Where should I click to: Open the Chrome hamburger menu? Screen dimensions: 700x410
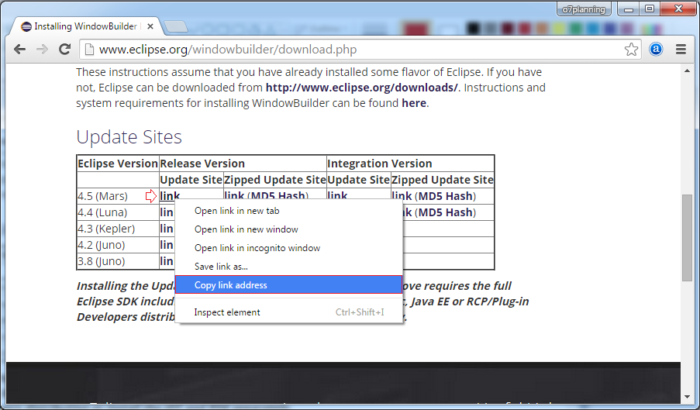coord(681,49)
